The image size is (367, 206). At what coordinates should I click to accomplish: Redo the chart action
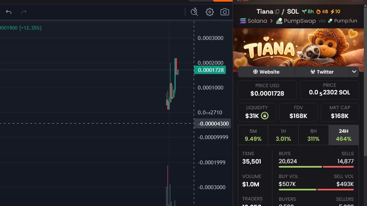click(x=24, y=12)
